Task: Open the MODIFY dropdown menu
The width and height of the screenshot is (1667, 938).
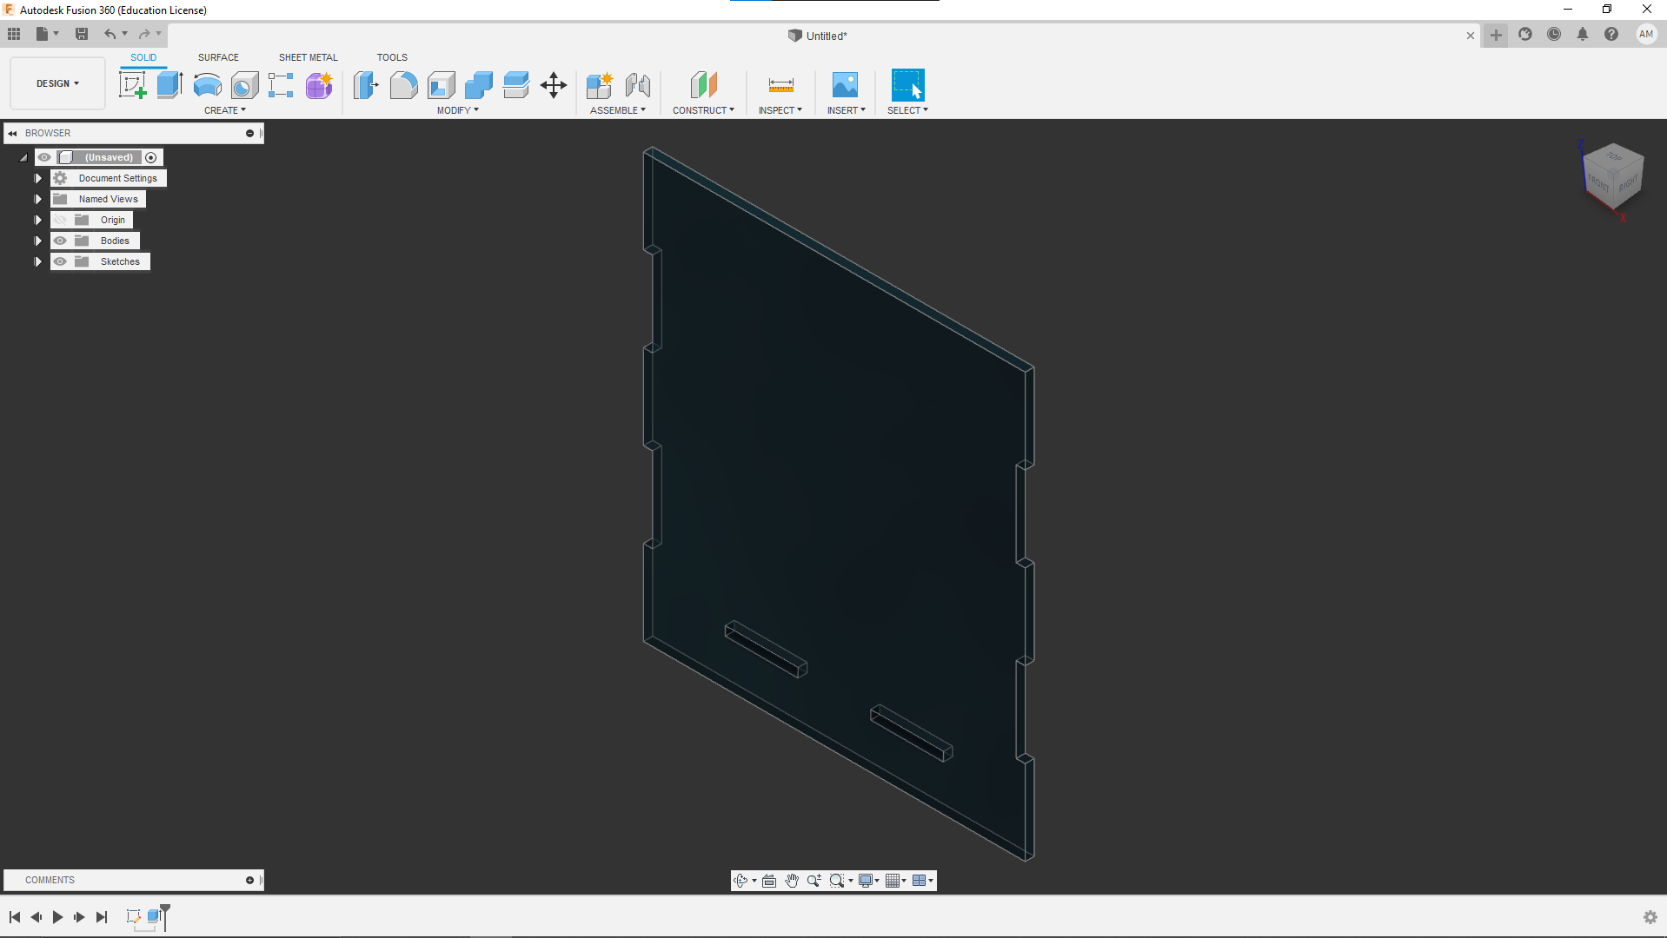Action: (x=458, y=110)
